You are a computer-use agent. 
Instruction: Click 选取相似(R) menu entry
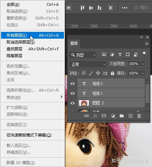pos(32,114)
